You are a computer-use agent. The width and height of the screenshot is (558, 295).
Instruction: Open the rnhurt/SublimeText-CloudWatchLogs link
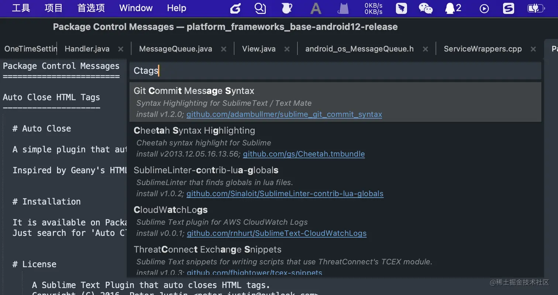click(277, 233)
